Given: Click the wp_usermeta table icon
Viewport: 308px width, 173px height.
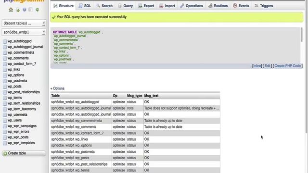Looking at the screenshot, I should pos(5,115).
